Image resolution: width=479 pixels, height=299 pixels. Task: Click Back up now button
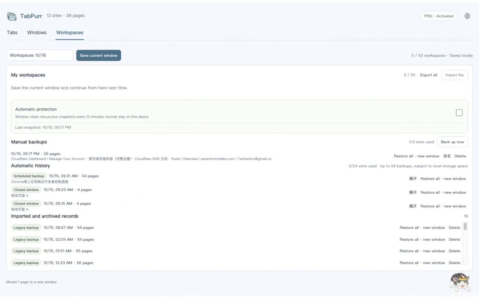pos(452,142)
